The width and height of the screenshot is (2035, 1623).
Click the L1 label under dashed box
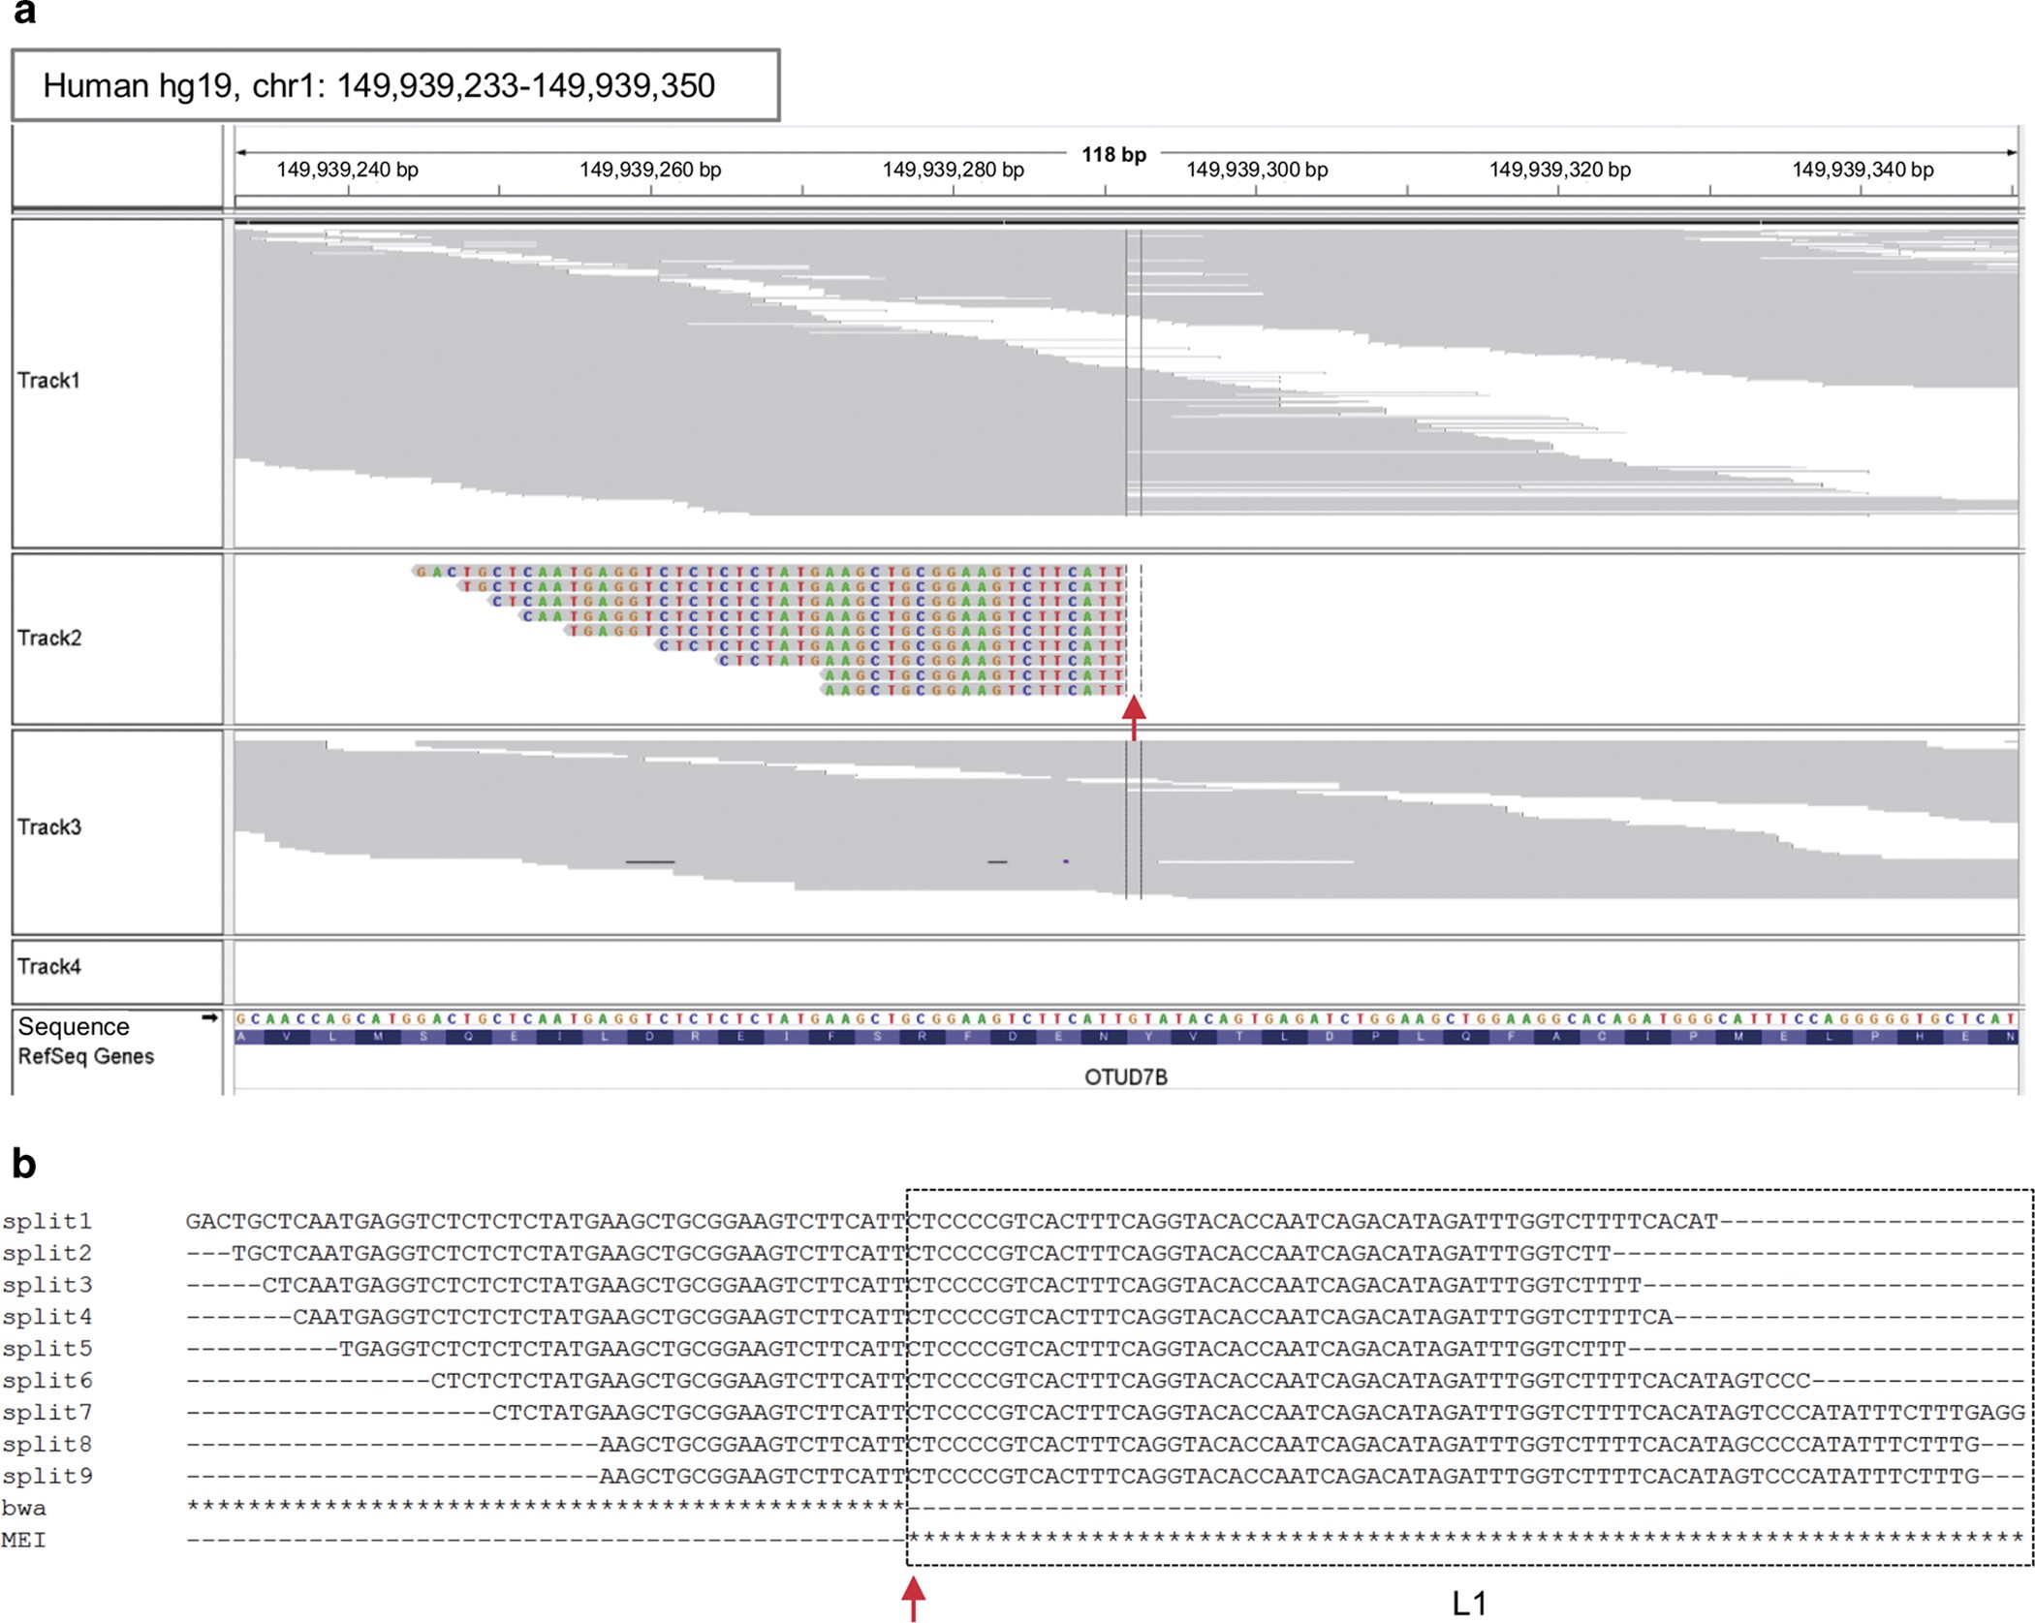point(1469,1604)
